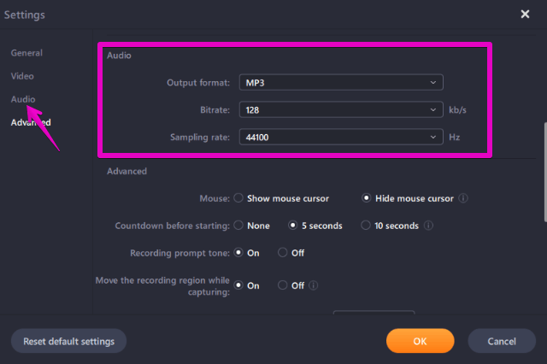The image size is (547, 364).
Task: Click the settings panel vertical scrollbar
Action: click(545, 172)
